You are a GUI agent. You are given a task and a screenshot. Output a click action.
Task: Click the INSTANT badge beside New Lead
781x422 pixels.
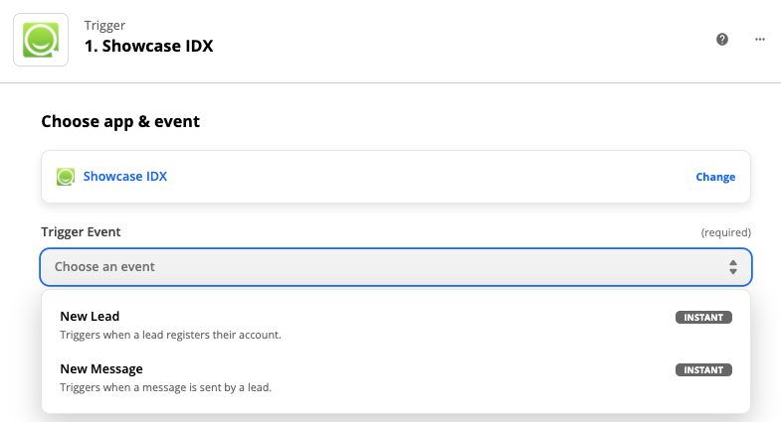click(703, 317)
